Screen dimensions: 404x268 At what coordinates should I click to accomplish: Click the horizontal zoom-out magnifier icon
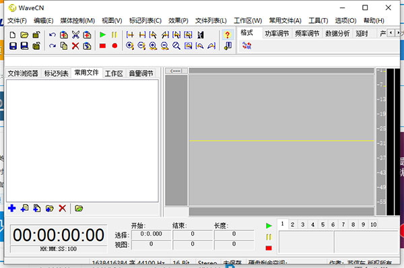click(141, 46)
